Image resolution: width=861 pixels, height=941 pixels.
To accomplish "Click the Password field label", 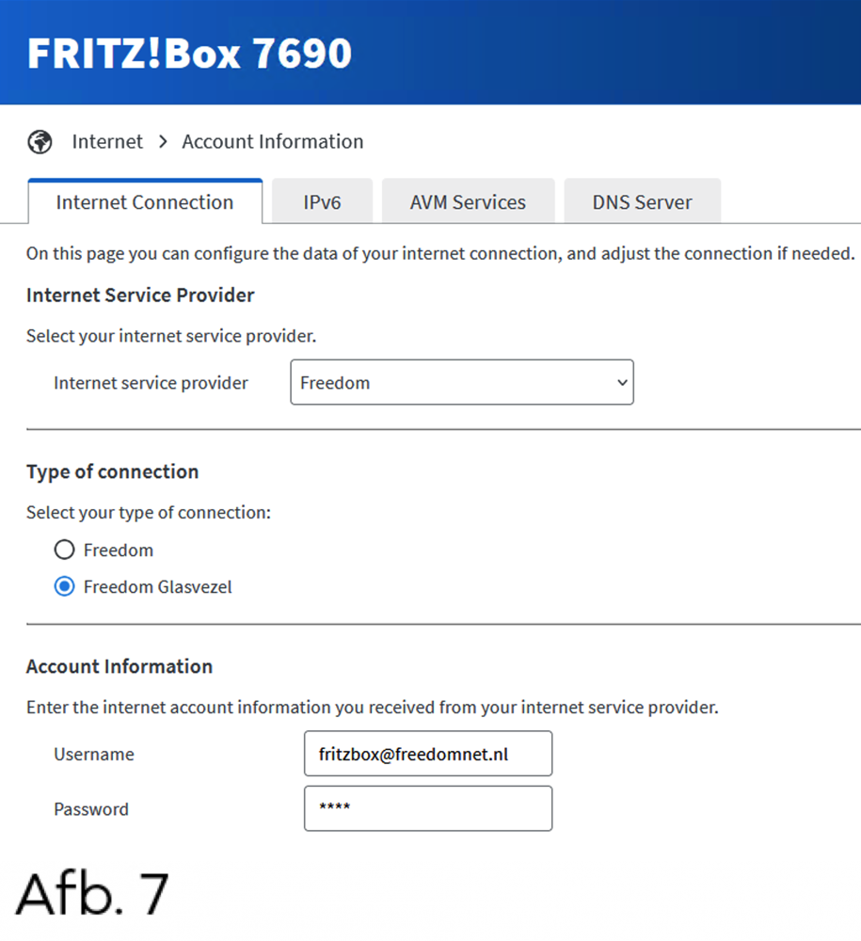I will click(x=91, y=808).
